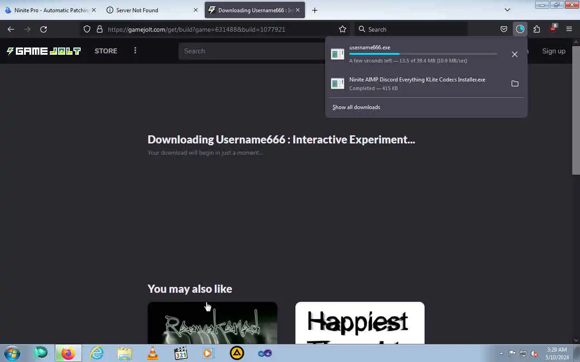The image size is (580, 362).
Task: Click the site padlock icon
Action: pos(100,29)
